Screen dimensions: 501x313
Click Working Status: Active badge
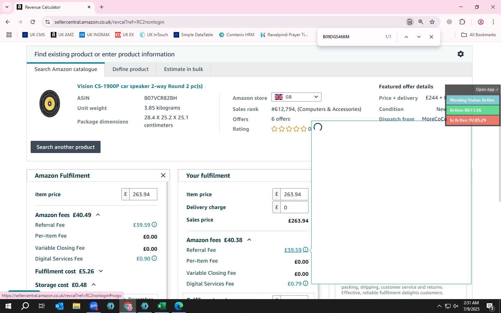point(472,100)
